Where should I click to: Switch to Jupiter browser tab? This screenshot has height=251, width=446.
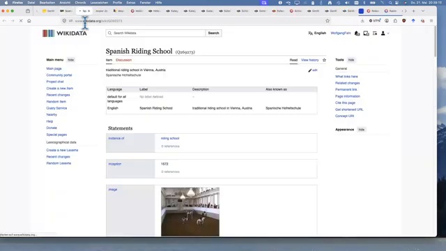[101, 11]
